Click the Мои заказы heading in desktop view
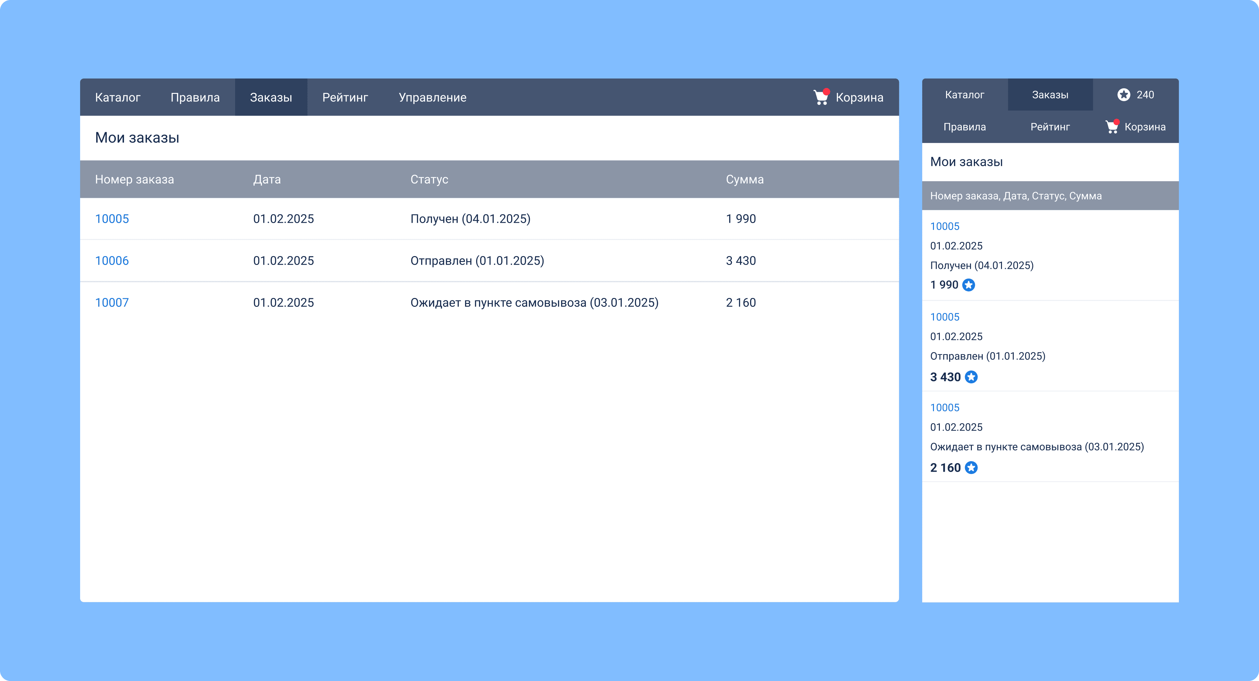The height and width of the screenshot is (681, 1259). [137, 138]
